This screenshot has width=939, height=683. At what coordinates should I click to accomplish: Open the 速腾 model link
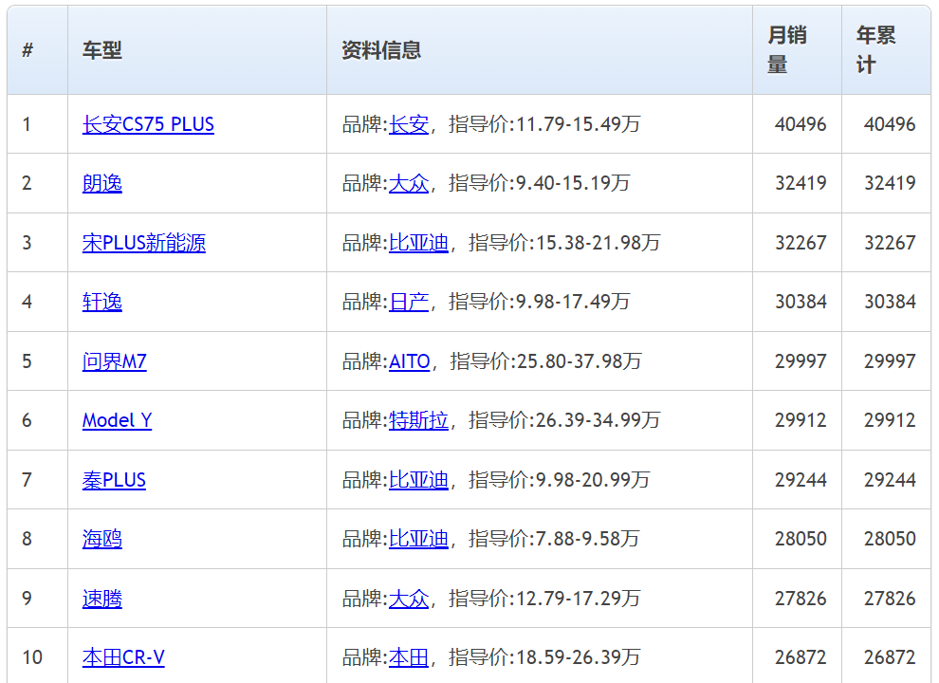(101, 599)
